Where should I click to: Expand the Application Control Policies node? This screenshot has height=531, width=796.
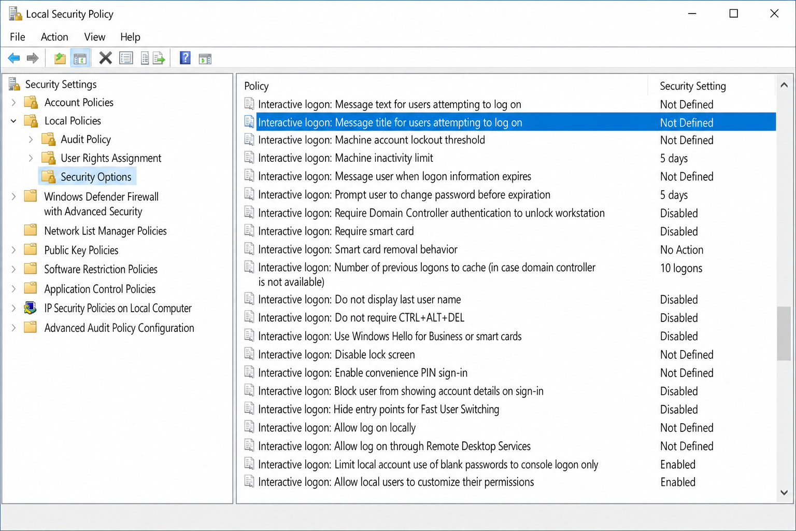(x=14, y=289)
